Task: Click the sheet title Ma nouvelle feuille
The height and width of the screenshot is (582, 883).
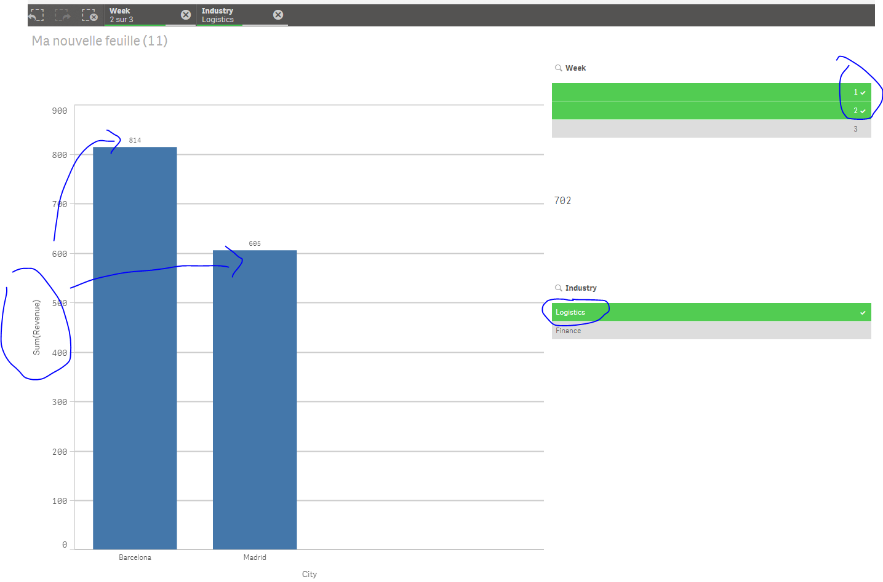Action: tap(100, 41)
